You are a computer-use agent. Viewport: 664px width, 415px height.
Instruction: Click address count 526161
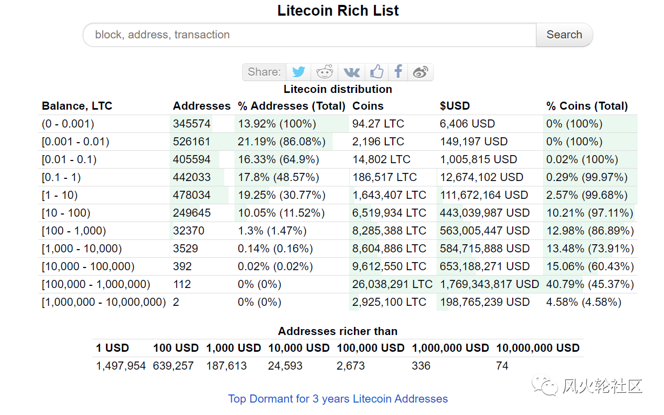[x=192, y=142]
